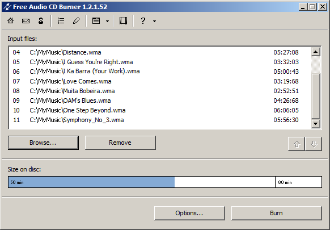Click the question mark Help icon
The height and width of the screenshot is (230, 330).
143,20
